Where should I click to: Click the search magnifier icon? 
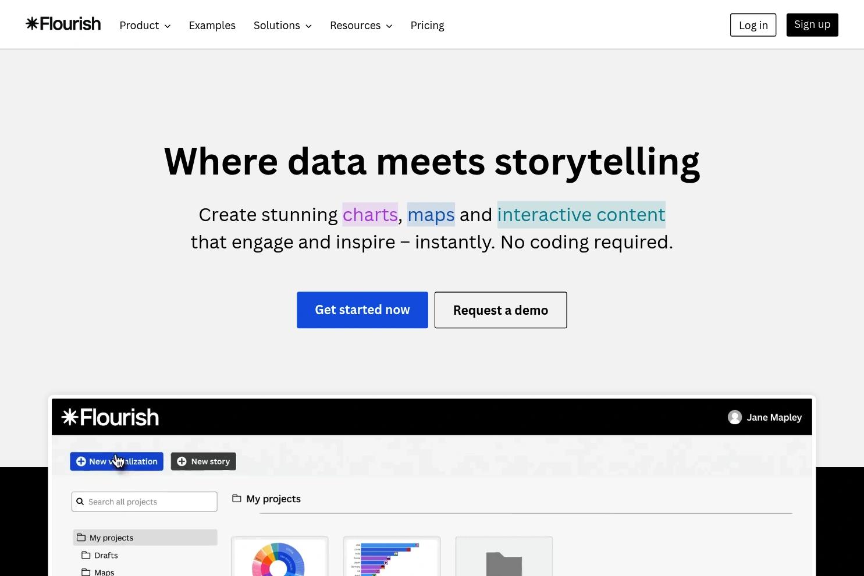(x=80, y=502)
